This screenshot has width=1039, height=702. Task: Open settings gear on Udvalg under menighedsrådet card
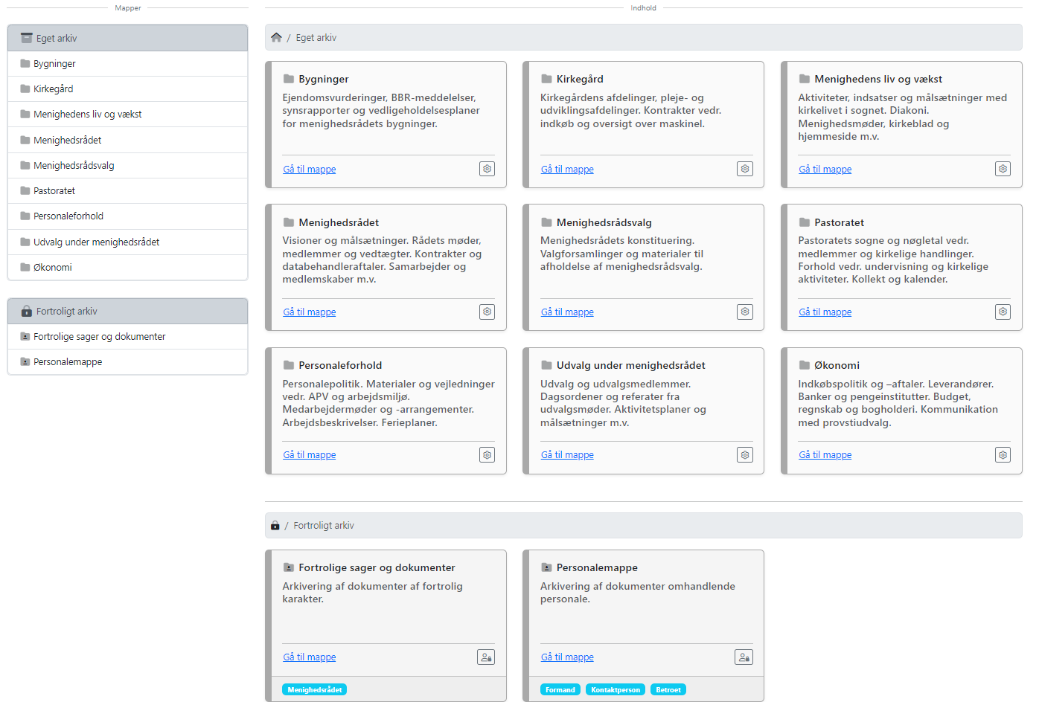pos(745,454)
